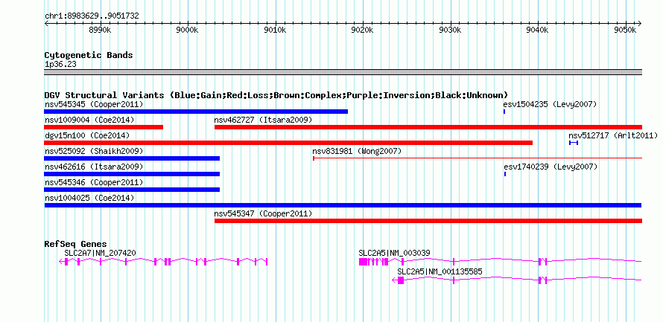The image size is (663, 322).
Task: Click the ruler's right arrow end
Action: click(x=640, y=24)
